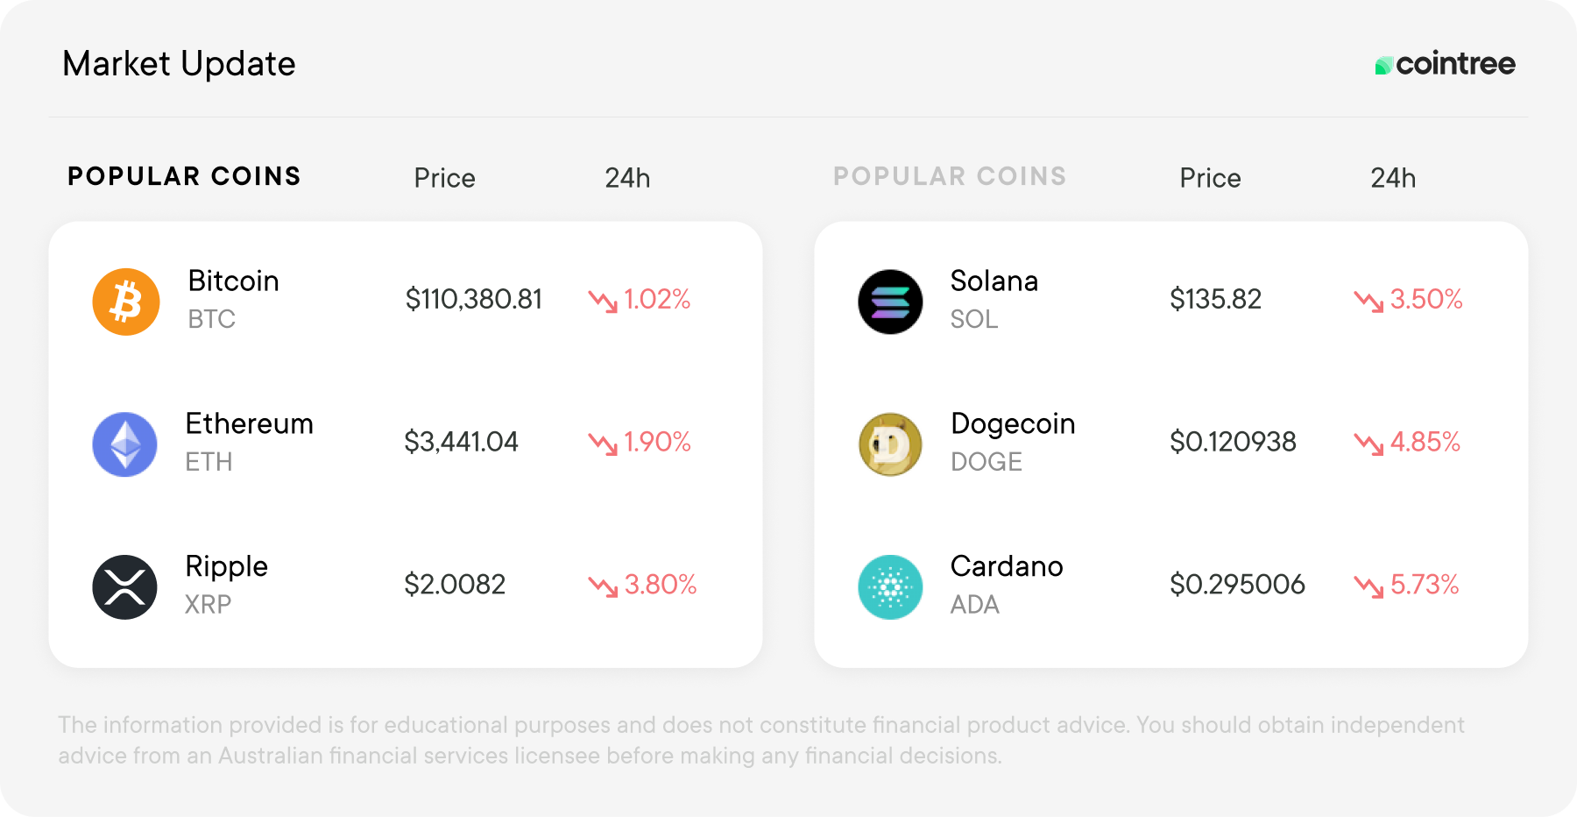The image size is (1577, 817).
Task: Click the Ripple 3.80% change value
Action: point(660,585)
